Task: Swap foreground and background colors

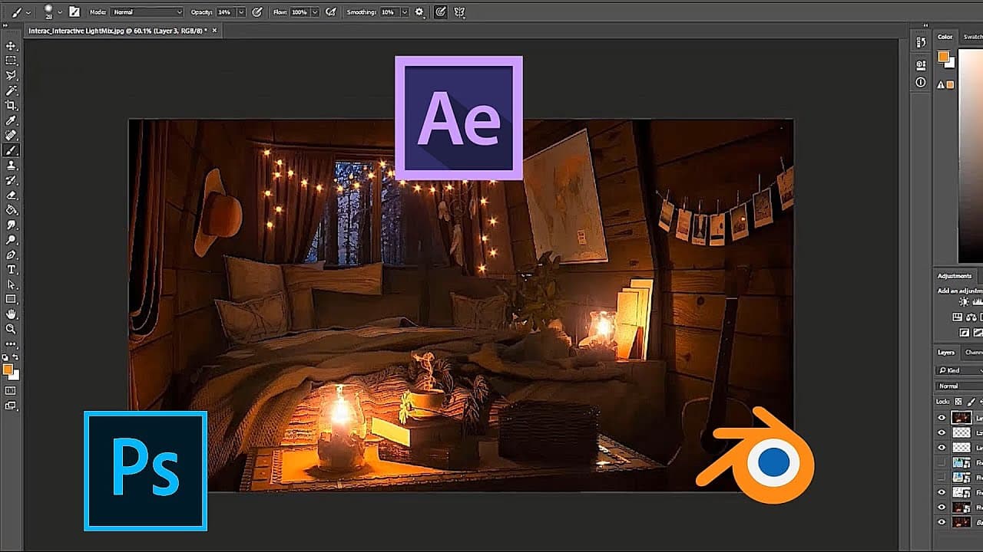Action: pyautogui.click(x=15, y=359)
